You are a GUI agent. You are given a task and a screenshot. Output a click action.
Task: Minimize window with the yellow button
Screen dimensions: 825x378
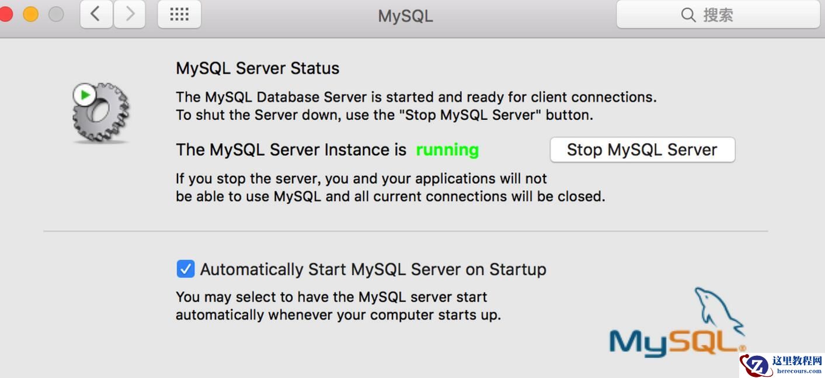click(x=30, y=15)
